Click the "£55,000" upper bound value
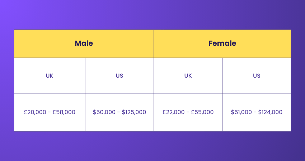This screenshot has width=305, height=161. pos(203,112)
